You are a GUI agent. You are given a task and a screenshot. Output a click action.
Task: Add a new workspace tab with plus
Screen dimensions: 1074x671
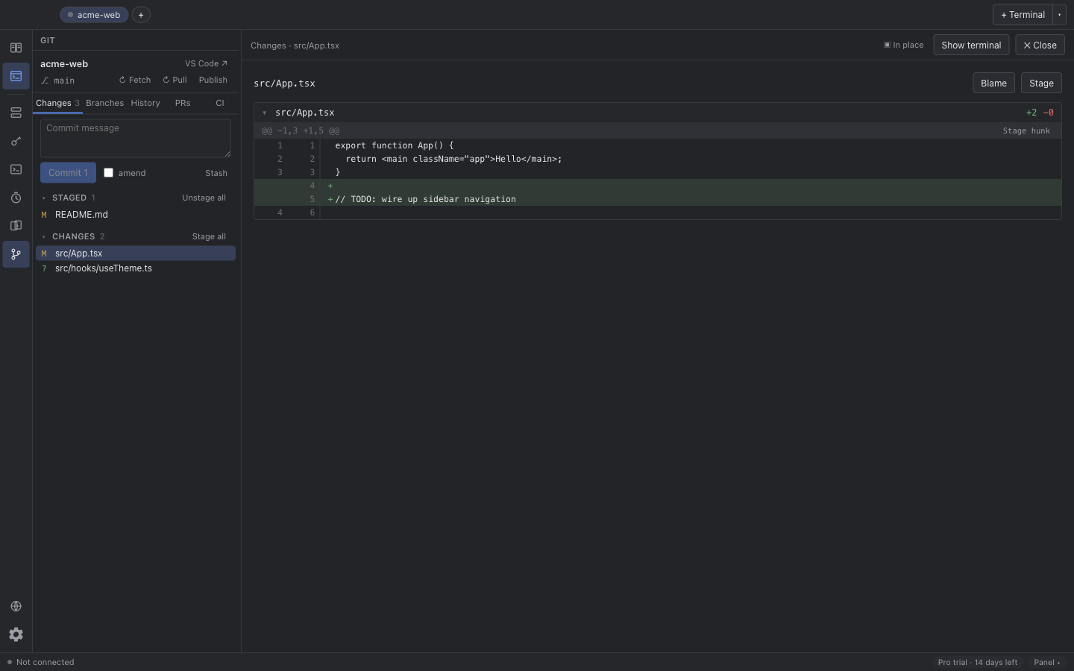pyautogui.click(x=141, y=15)
